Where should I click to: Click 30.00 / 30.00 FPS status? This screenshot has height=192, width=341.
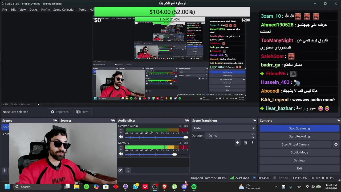[x=322, y=178]
